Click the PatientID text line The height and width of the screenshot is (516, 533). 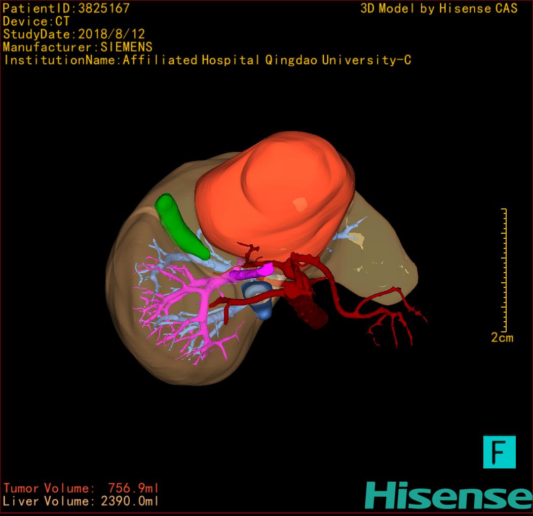tap(66, 8)
